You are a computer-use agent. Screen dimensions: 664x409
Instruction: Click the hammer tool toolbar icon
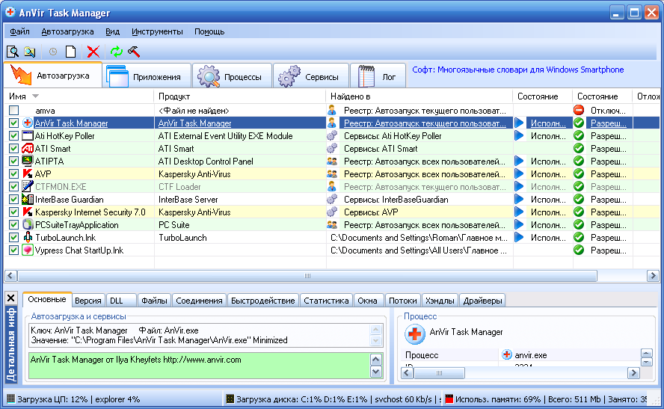[134, 52]
